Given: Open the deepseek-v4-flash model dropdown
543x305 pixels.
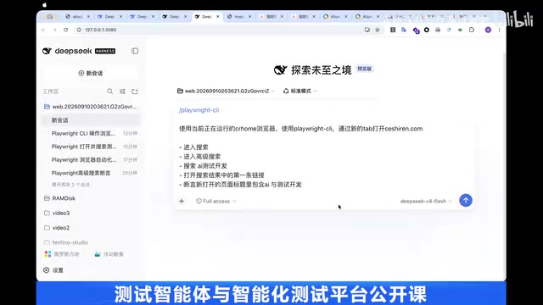Looking at the screenshot, I should coord(426,201).
